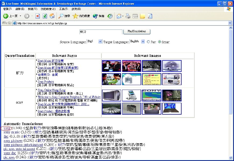
Task: Click the 'dsc' translation link
Action: click(6, 136)
